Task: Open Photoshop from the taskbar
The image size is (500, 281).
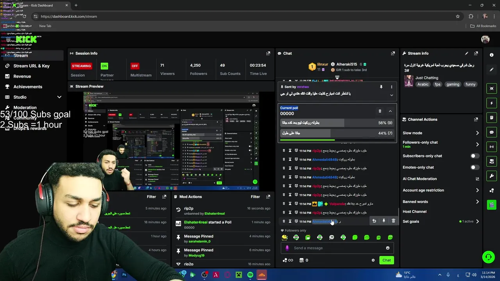Action: (124, 275)
